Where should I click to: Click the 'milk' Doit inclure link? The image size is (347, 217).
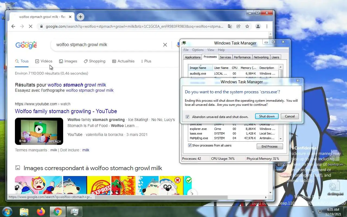click(86, 150)
